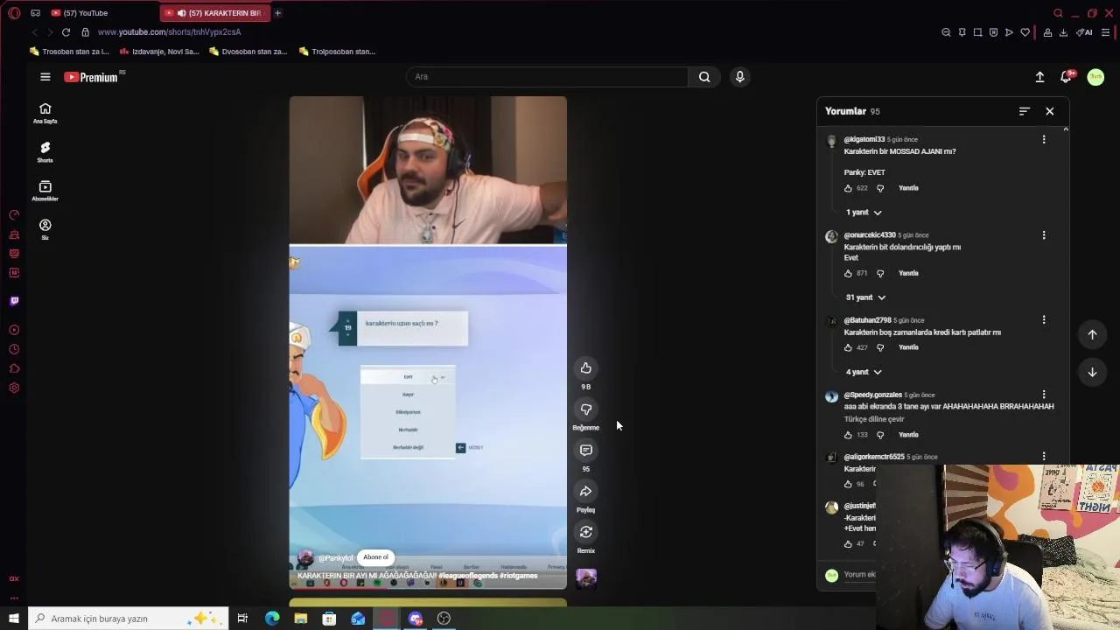Open the YouTube account avatar menu

1095,77
